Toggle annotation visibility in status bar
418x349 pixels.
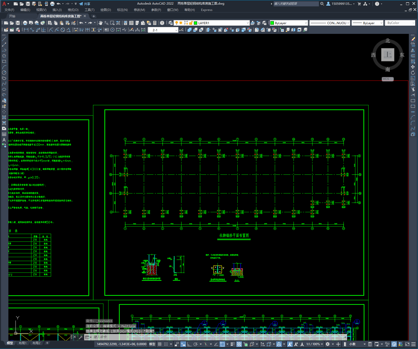click(x=290, y=344)
